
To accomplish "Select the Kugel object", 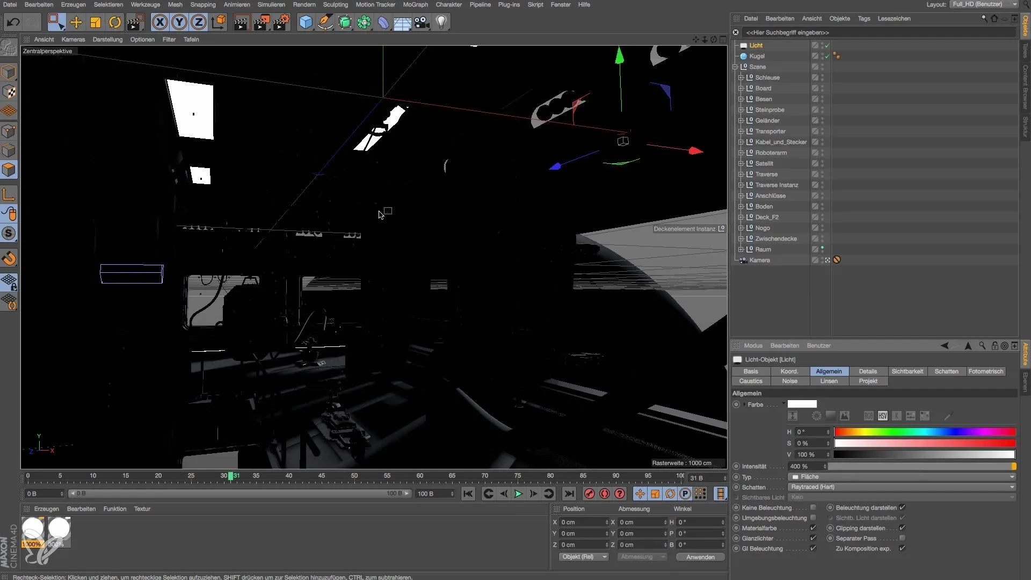I will pos(757,56).
